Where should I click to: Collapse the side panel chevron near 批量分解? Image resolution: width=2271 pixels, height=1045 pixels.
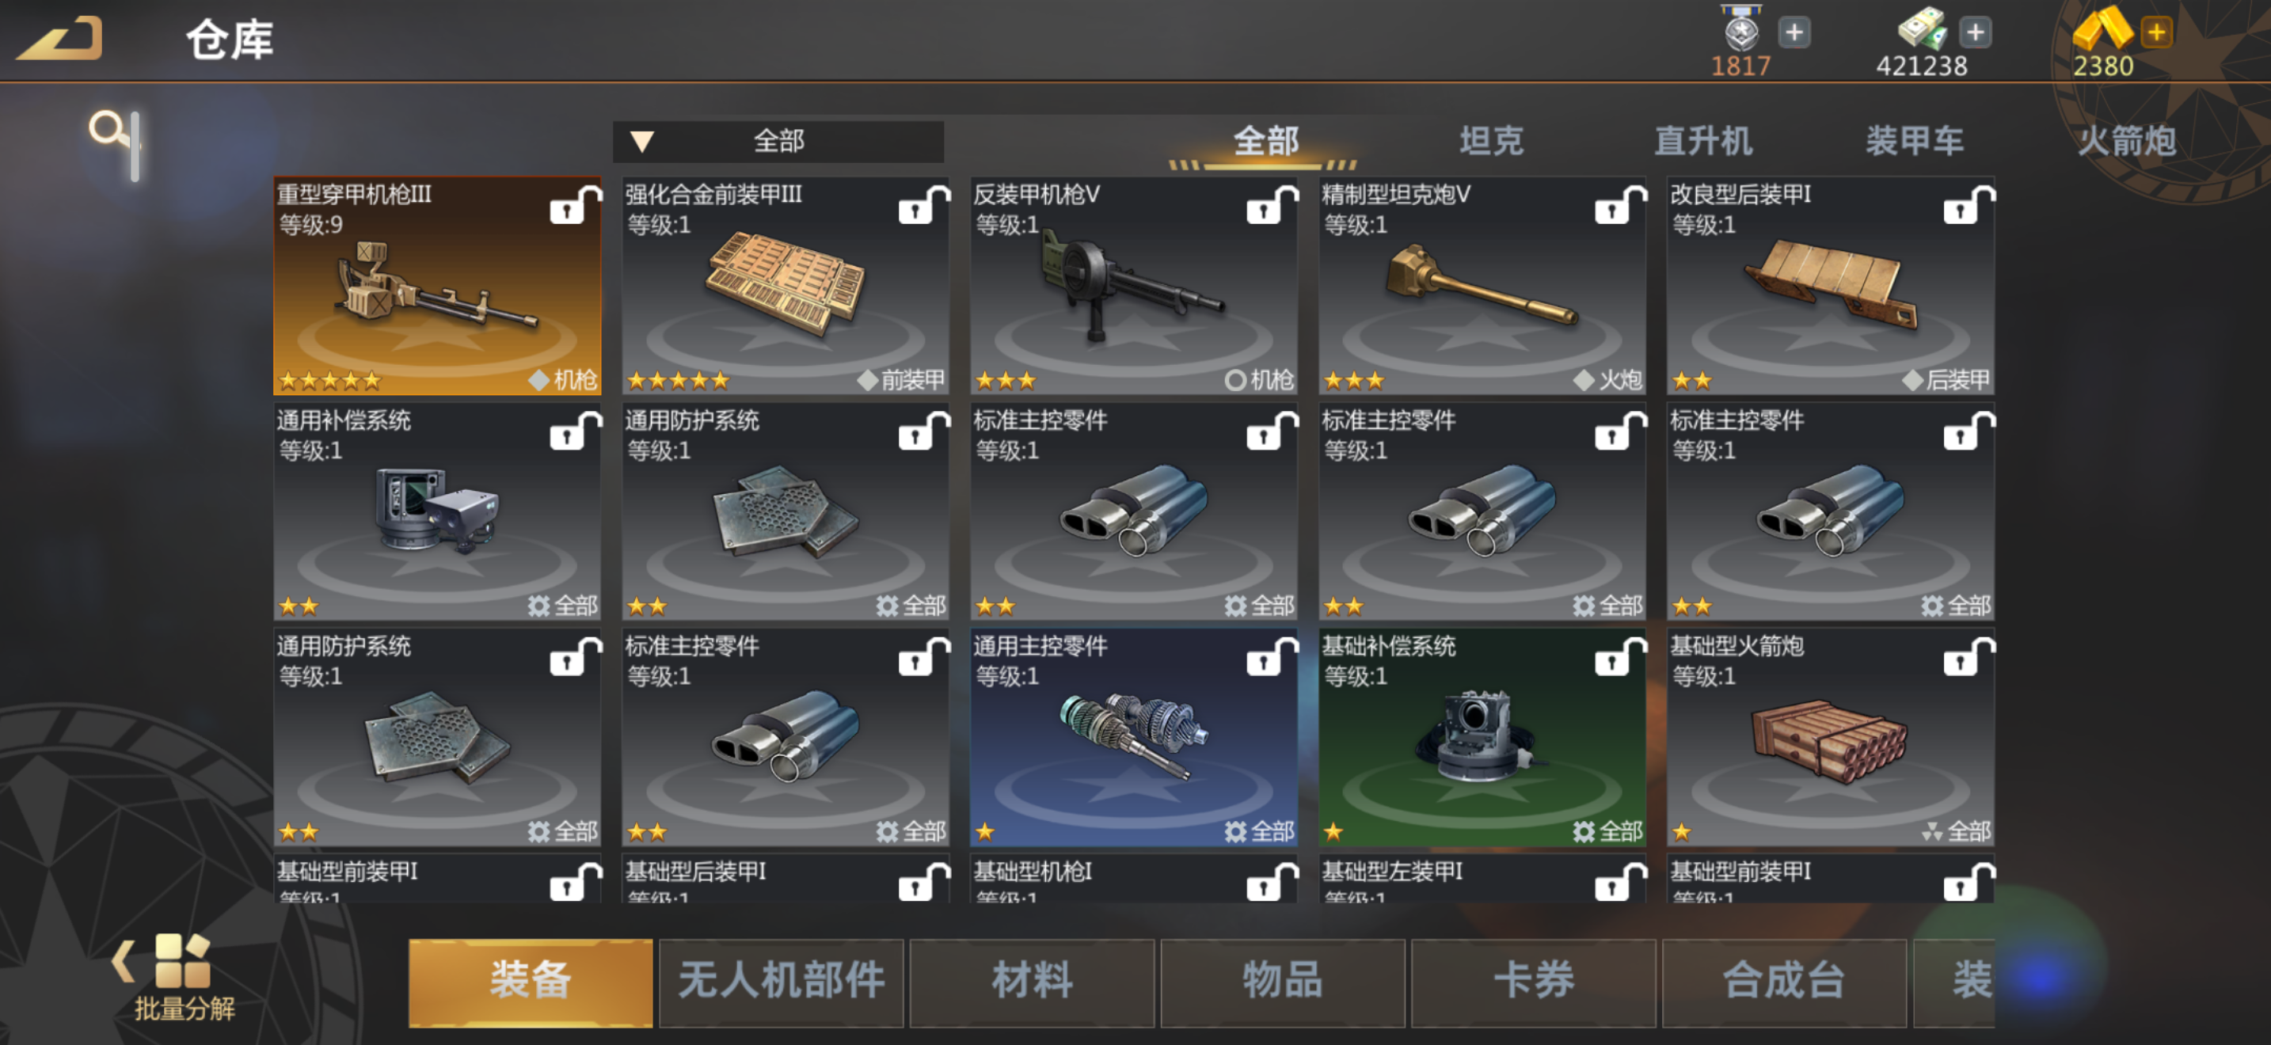click(x=124, y=961)
